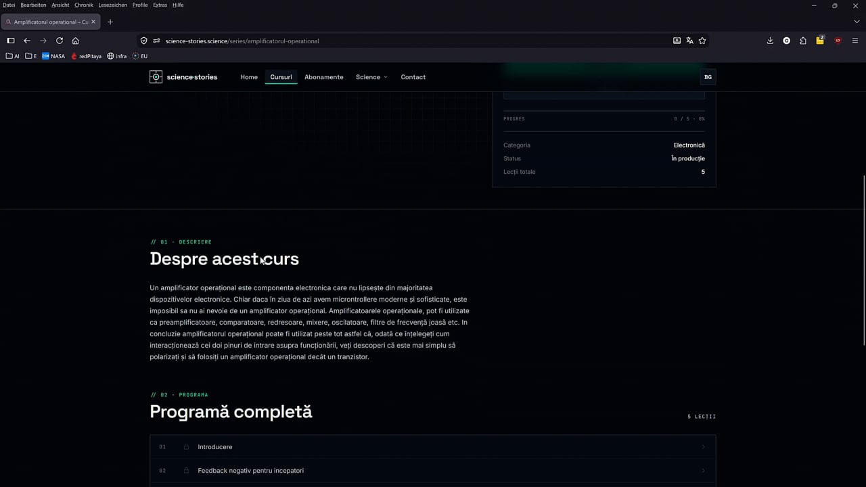Open the page translation icon
The image size is (866, 487).
click(x=689, y=41)
